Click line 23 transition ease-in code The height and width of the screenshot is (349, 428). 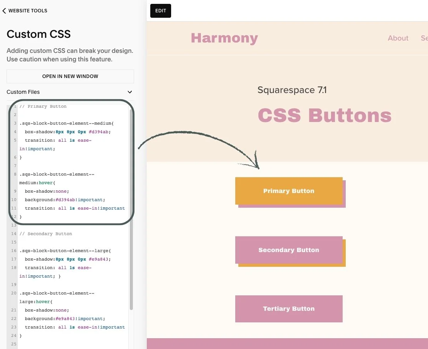coord(75,327)
